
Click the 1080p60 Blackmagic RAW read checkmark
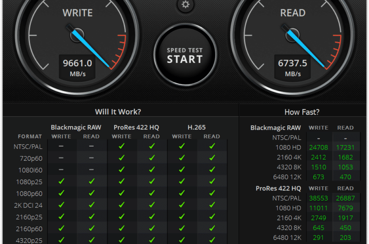click(91, 193)
